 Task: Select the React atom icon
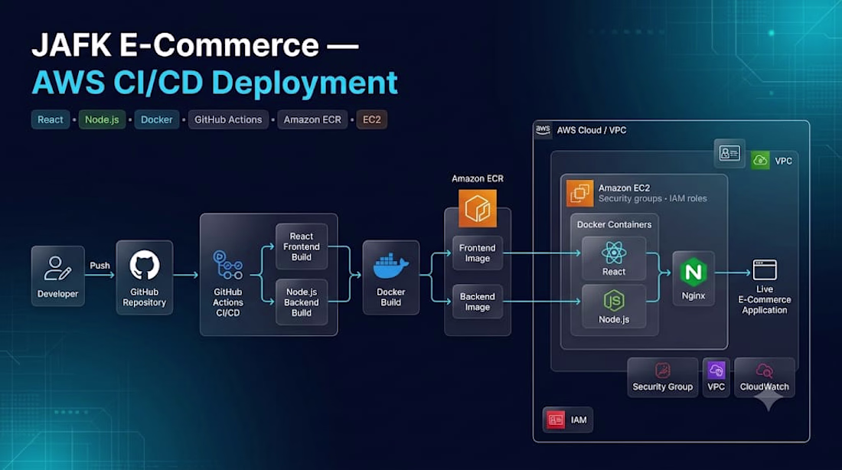coord(614,253)
